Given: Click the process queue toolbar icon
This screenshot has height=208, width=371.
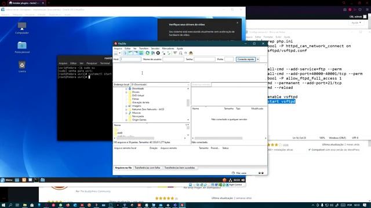Looking at the screenshot, I should (x=153, y=53).
